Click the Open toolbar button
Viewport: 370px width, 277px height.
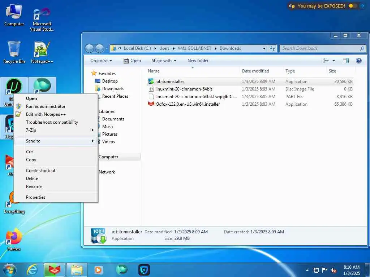pyautogui.click(x=132, y=61)
